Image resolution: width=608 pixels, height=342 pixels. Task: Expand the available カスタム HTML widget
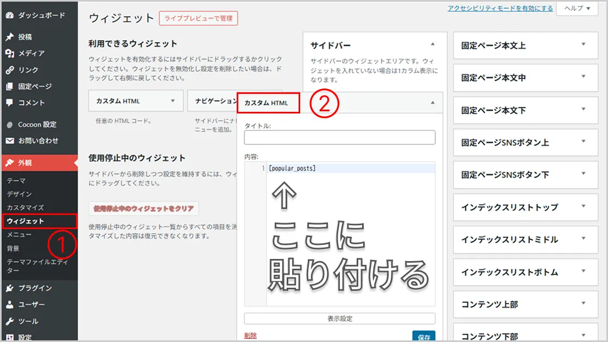click(173, 101)
